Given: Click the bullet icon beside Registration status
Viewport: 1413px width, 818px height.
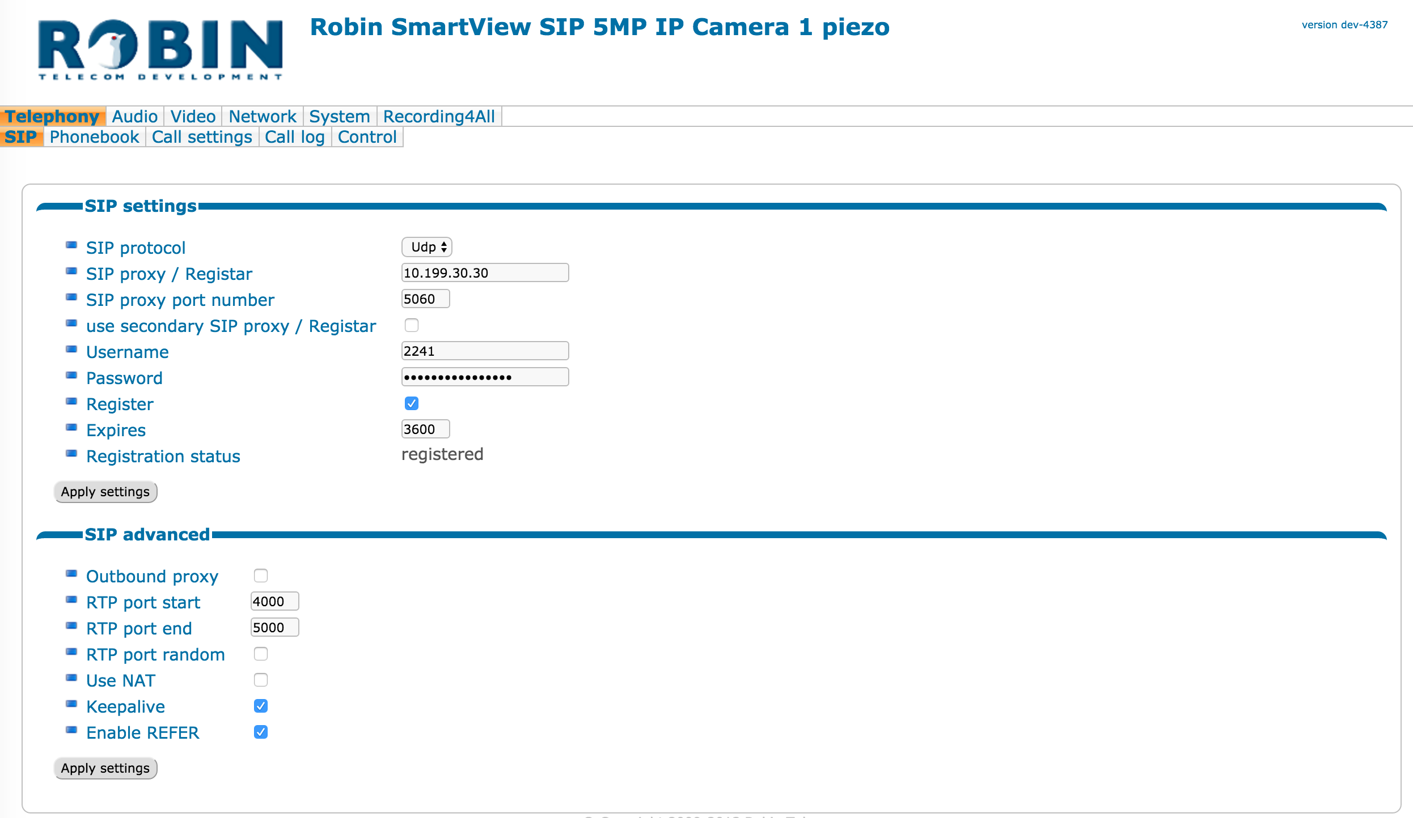Looking at the screenshot, I should 71,454.
